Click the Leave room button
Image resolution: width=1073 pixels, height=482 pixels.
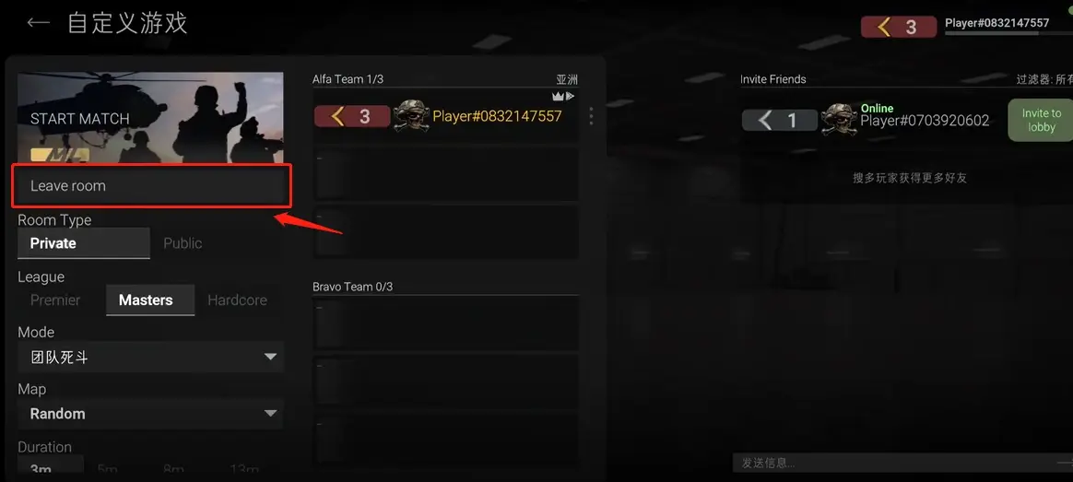click(x=151, y=185)
